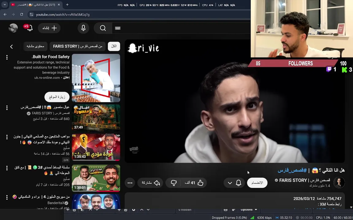View site information icon beside the URL
Image resolution: width=353 pixels, height=220 pixels.
tap(31, 15)
